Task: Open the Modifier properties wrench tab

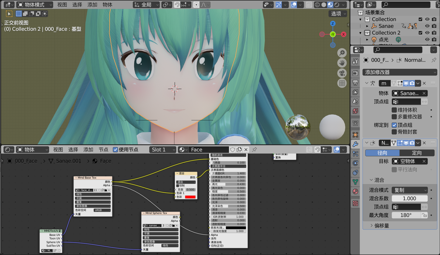Action: tap(355, 144)
